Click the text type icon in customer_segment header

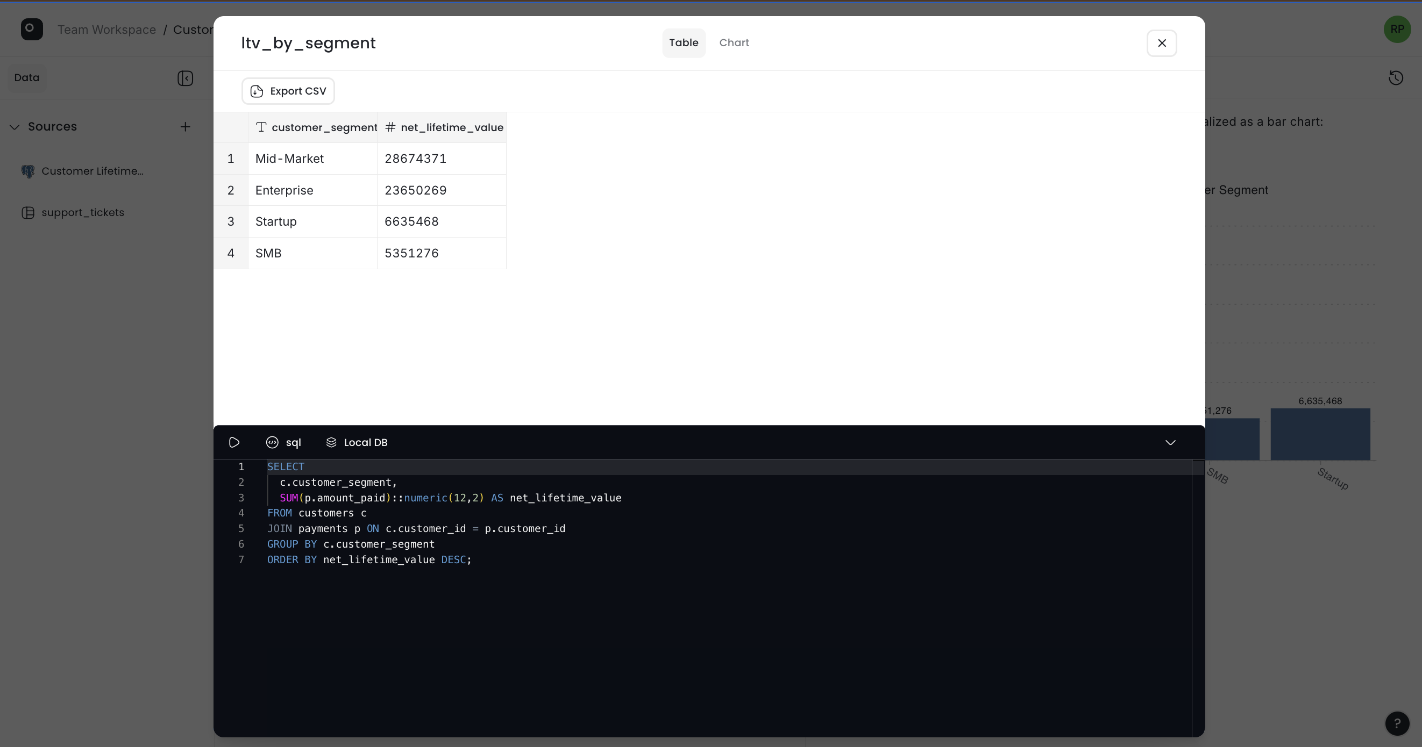pyautogui.click(x=261, y=127)
